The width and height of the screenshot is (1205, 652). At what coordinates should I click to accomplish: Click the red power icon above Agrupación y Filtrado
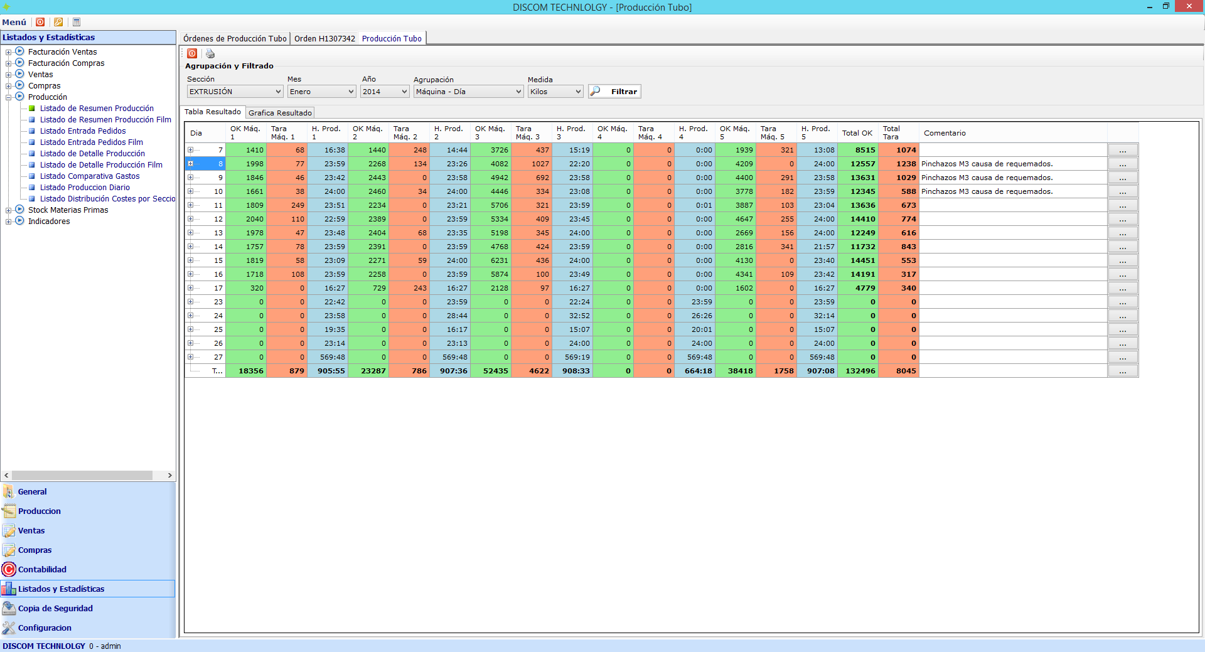tap(192, 54)
